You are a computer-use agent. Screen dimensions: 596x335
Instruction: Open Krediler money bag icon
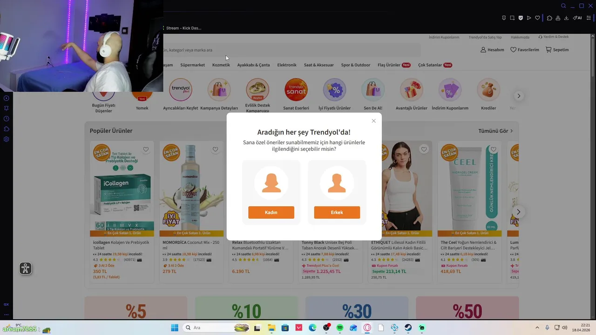tap(488, 90)
